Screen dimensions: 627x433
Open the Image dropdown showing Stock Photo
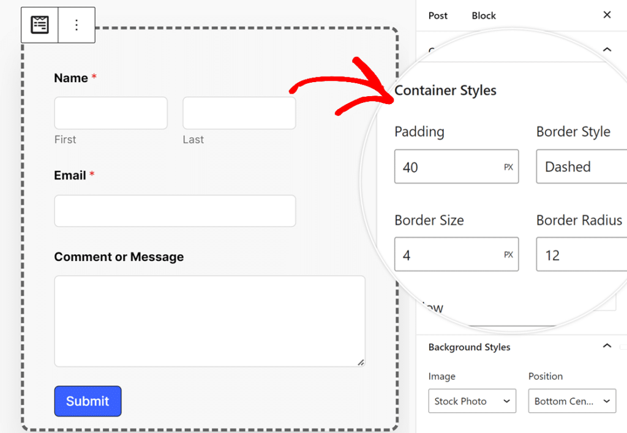(471, 401)
